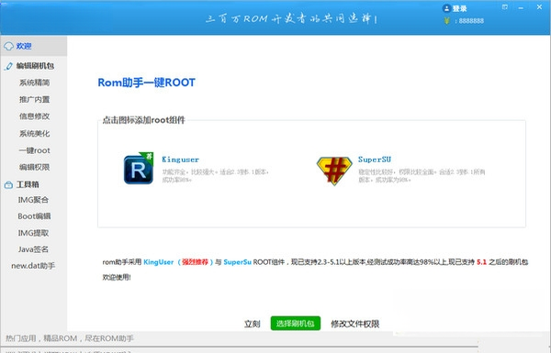The image size is (551, 353).
Task: Click the SuperSU description text
Action: coord(422,176)
